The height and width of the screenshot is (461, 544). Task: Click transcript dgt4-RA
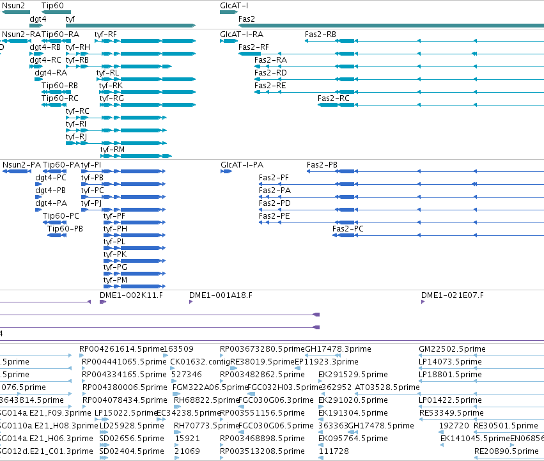coord(51,73)
